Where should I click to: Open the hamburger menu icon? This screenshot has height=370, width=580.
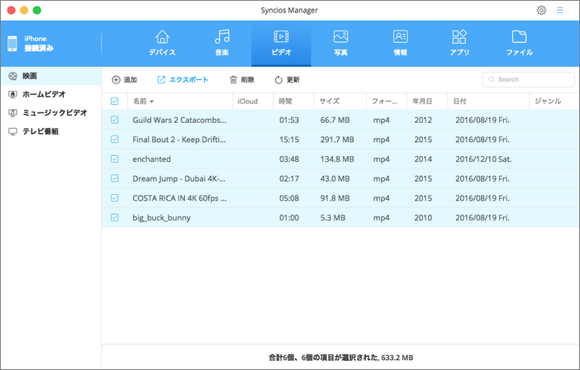(560, 11)
